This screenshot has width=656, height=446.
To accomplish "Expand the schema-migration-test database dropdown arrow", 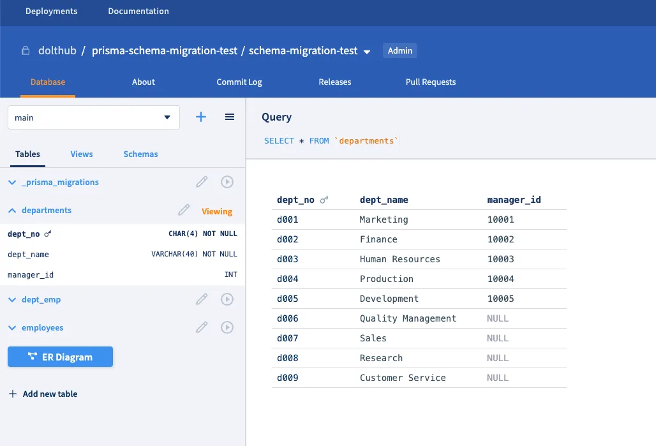I will (367, 52).
